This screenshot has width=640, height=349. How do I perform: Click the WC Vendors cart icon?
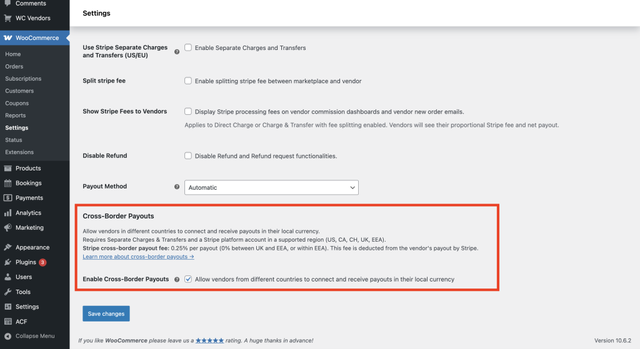pyautogui.click(x=7, y=18)
